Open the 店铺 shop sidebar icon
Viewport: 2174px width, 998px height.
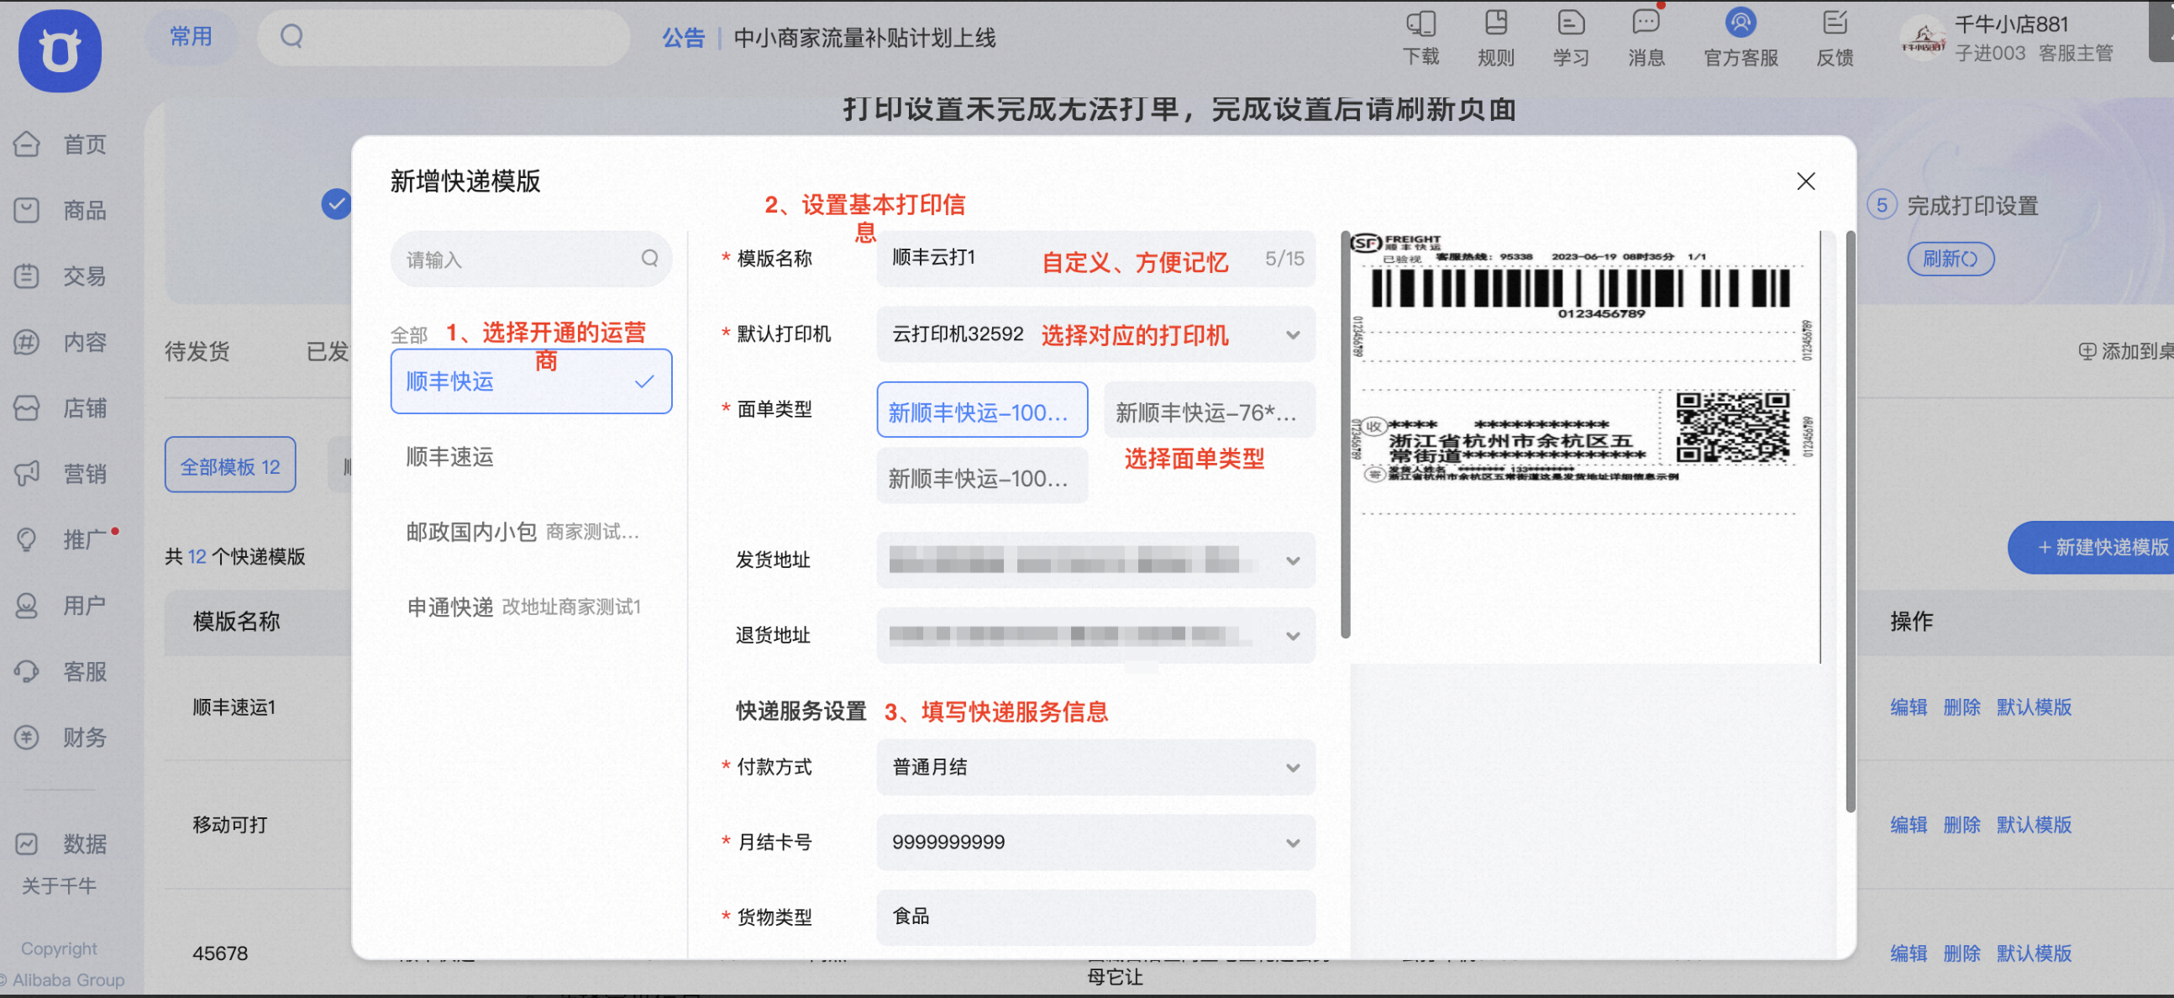point(26,407)
